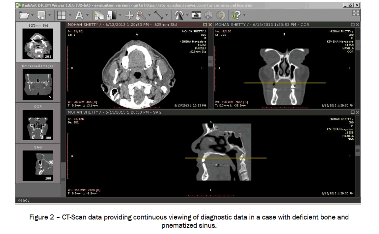Select the zoom magnifier tool

coord(141,15)
